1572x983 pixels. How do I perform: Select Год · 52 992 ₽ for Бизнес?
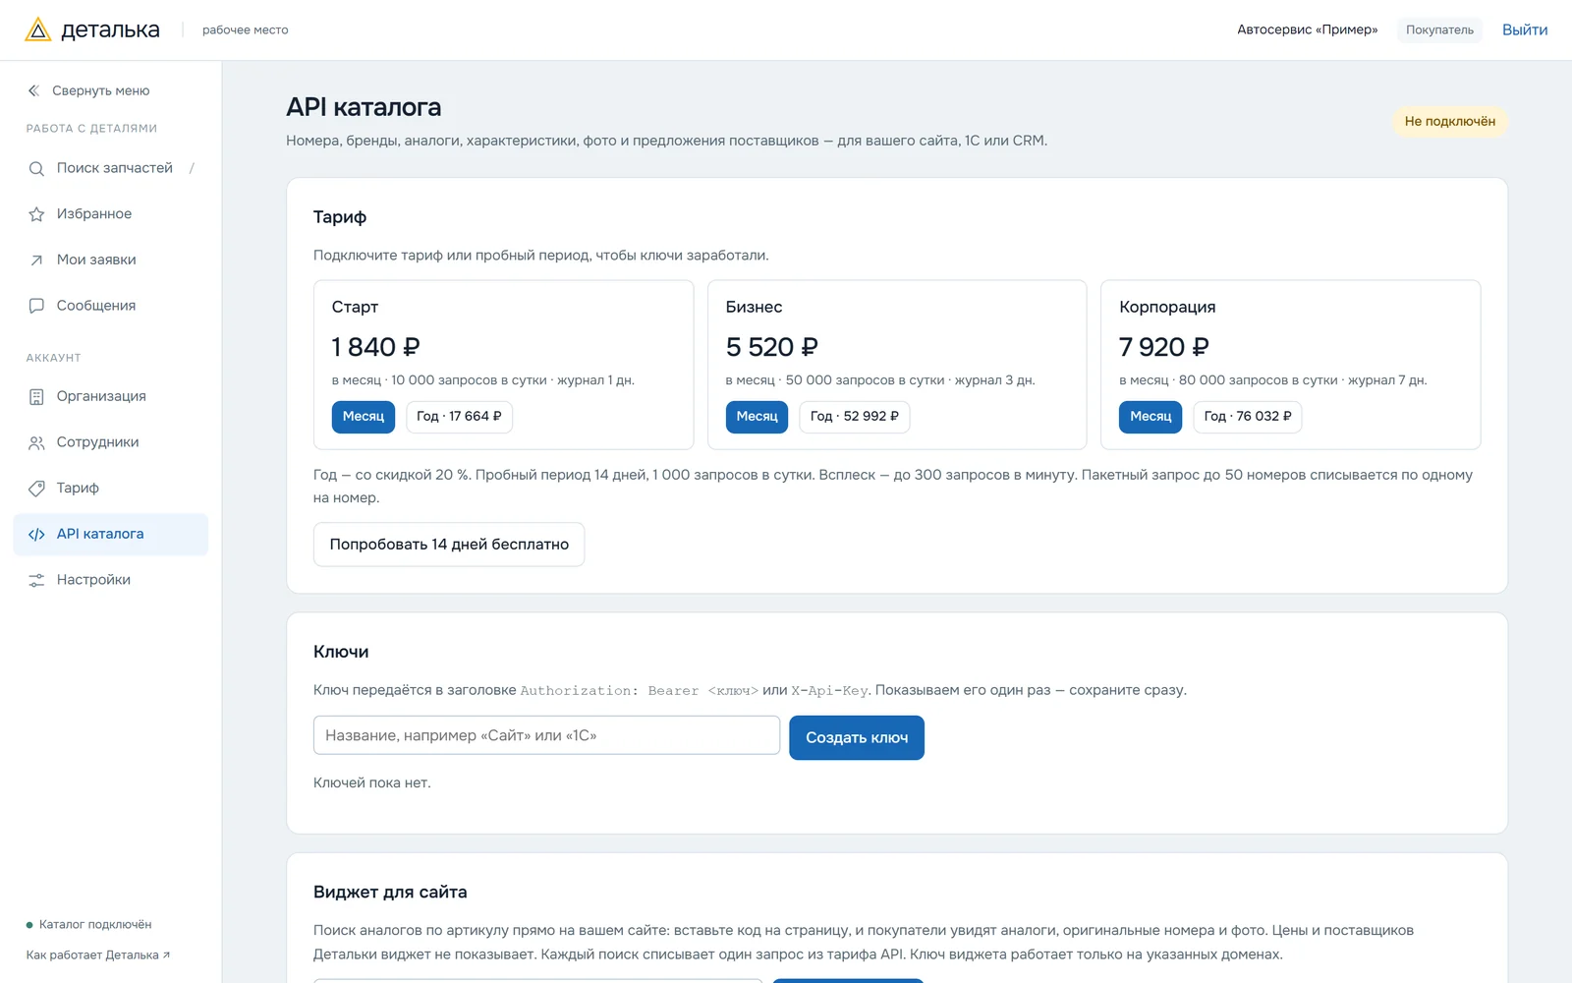[855, 417]
